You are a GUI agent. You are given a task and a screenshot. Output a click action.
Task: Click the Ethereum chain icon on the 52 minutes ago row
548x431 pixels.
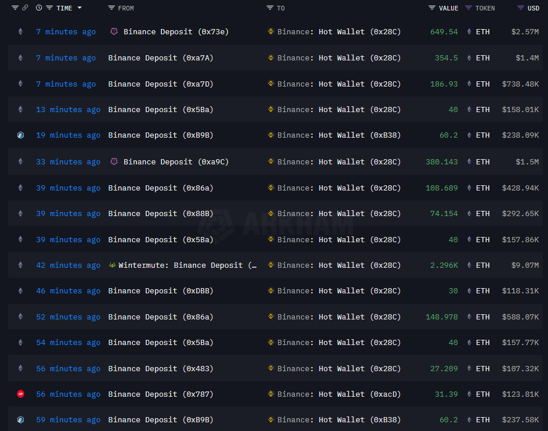point(21,317)
